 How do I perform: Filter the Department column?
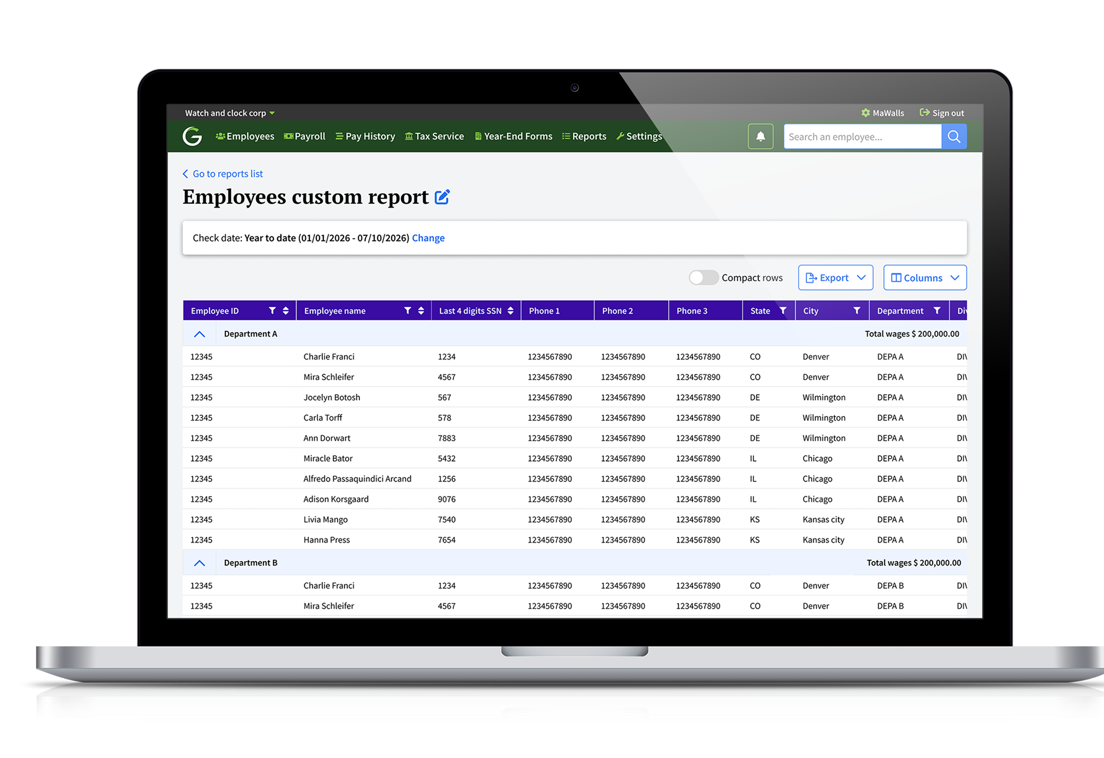[937, 310]
